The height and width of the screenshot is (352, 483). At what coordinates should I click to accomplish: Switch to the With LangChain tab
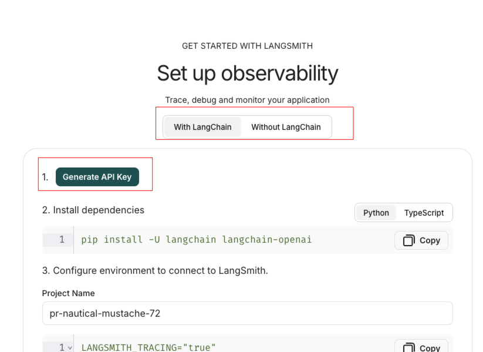click(x=202, y=127)
